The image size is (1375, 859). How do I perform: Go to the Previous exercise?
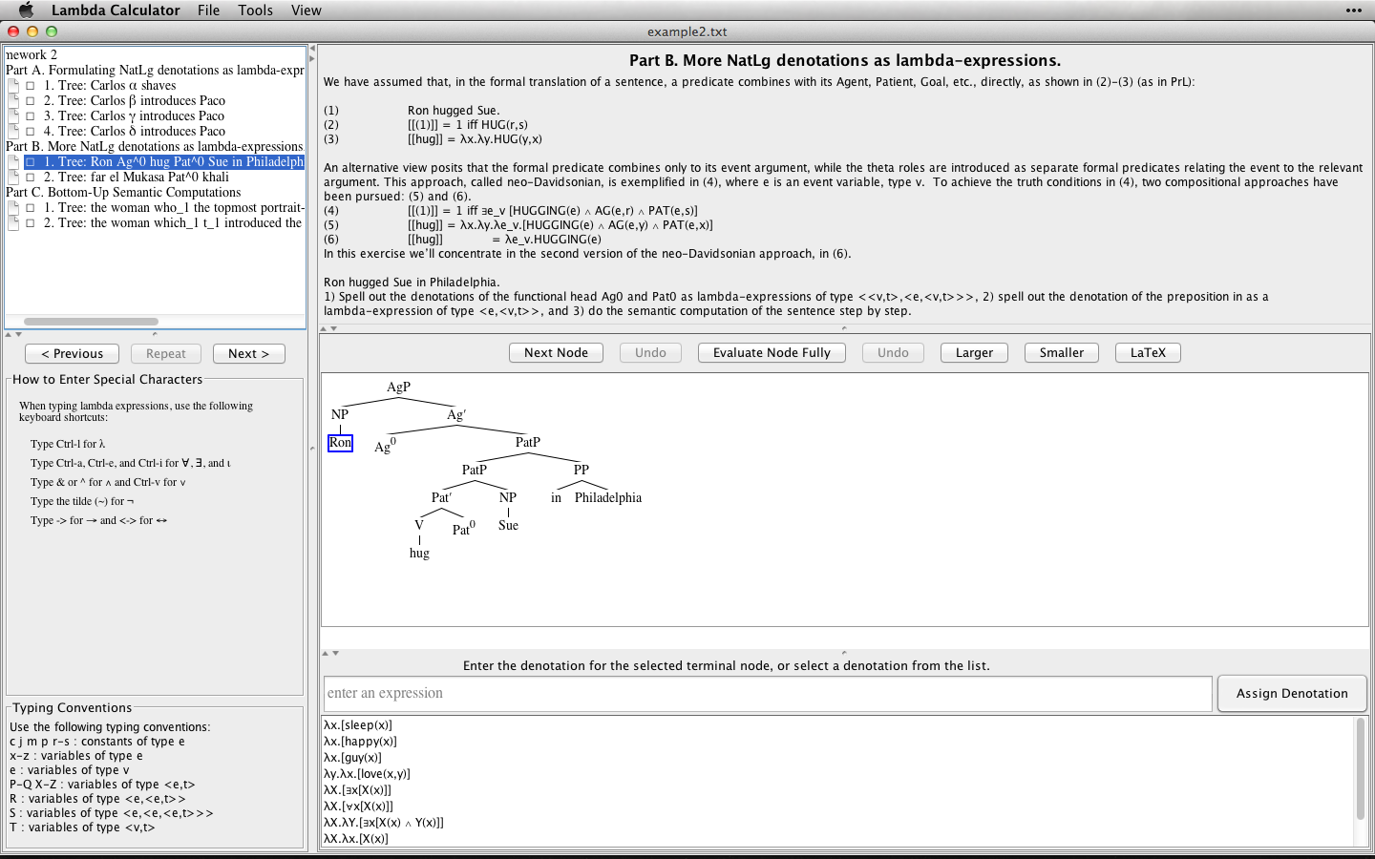point(72,353)
